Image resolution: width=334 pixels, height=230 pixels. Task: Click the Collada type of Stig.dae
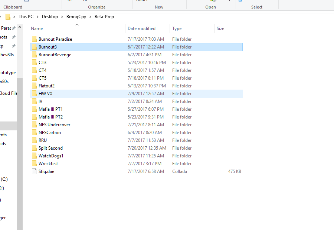click(x=180, y=171)
